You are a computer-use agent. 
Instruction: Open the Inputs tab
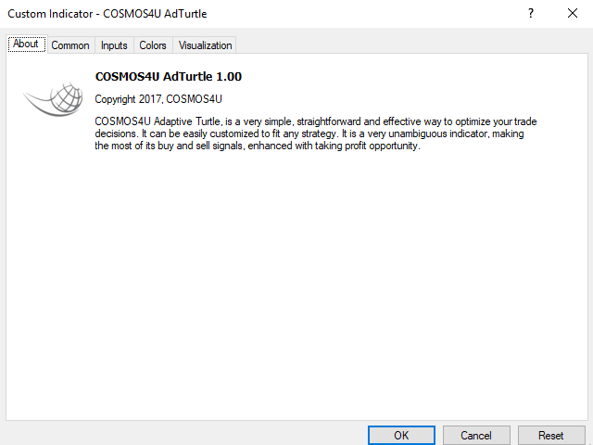click(114, 45)
